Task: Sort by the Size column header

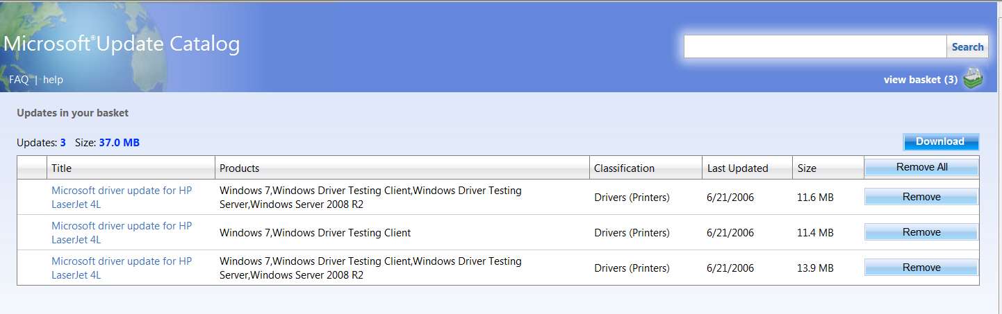Action: [x=828, y=168]
